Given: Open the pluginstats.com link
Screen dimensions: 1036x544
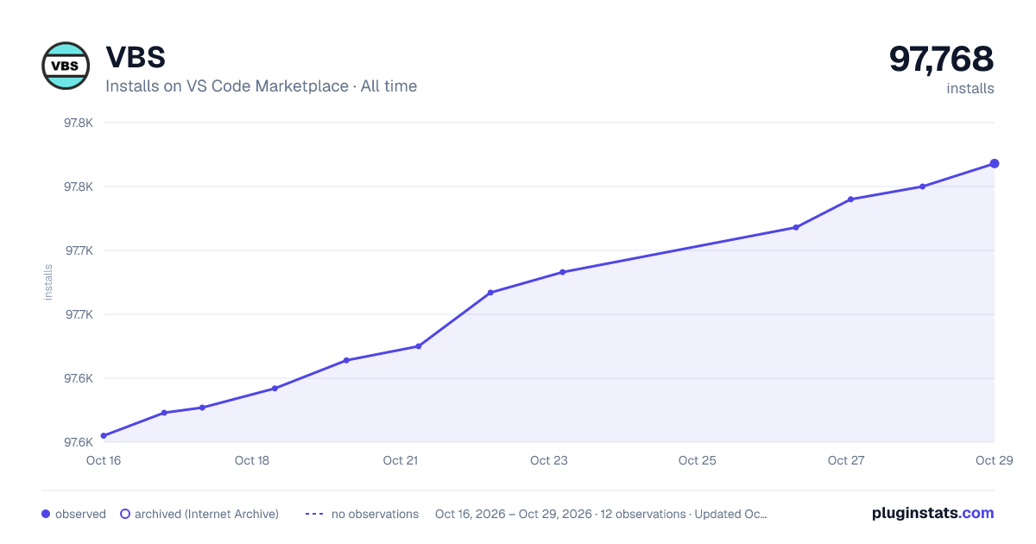Looking at the screenshot, I should point(932,513).
